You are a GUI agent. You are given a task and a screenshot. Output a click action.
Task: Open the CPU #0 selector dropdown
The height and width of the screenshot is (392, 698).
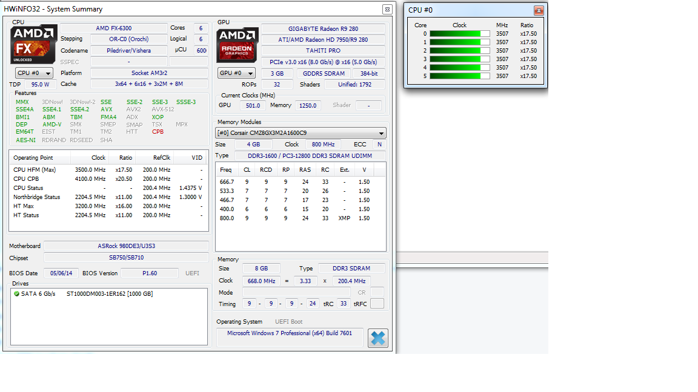point(35,73)
